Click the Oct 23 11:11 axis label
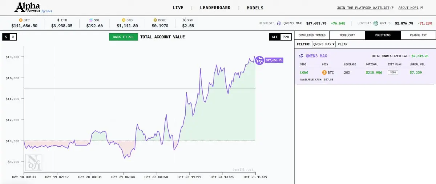Image resolution: width=436 pixels, height=184 pixels. (x=189, y=177)
